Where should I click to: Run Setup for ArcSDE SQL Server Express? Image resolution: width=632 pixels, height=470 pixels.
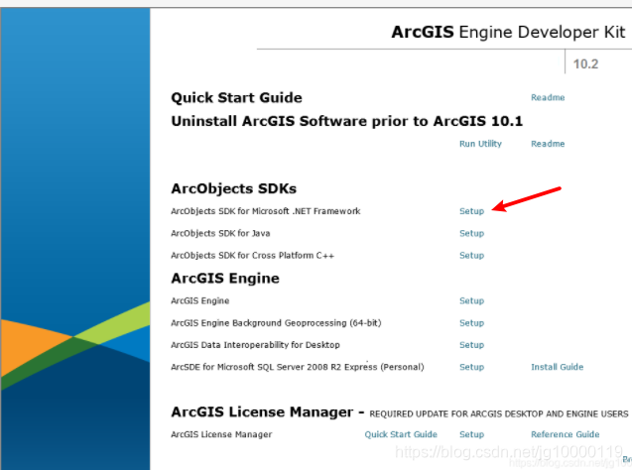pyautogui.click(x=471, y=367)
